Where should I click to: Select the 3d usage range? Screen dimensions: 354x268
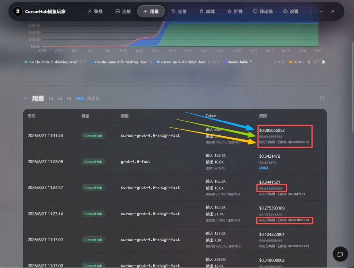click(x=59, y=98)
